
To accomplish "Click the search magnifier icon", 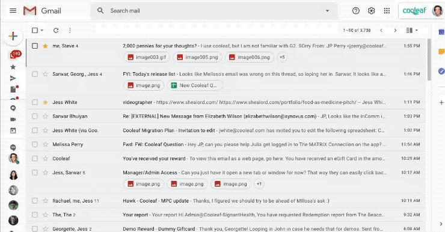I will point(100,11).
